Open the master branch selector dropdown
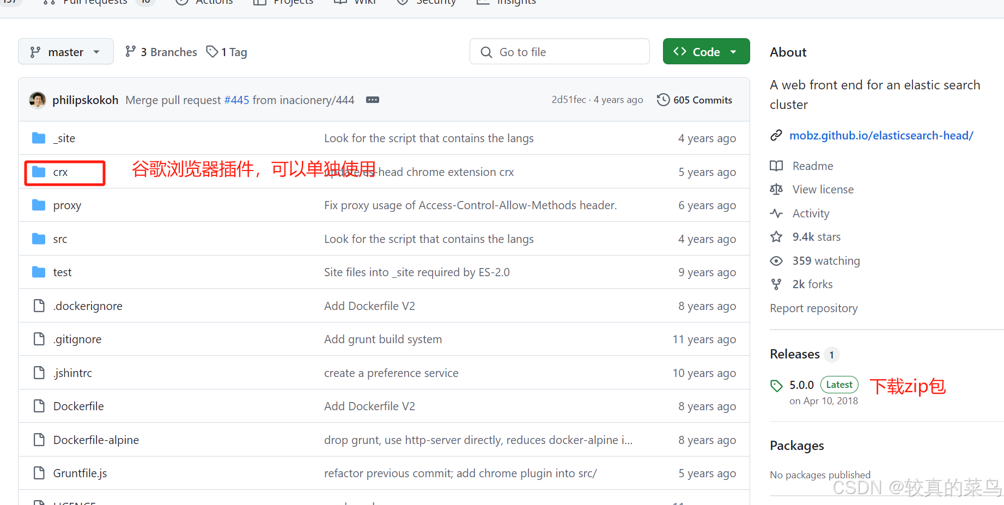 coord(66,52)
